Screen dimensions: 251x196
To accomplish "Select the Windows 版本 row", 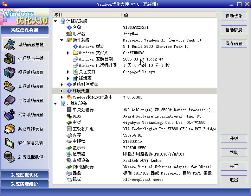I will [x=135, y=46].
